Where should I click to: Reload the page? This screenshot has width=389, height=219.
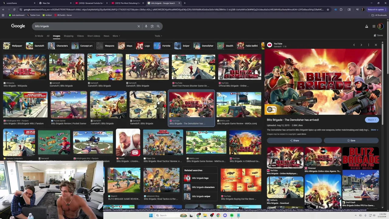(14, 9)
